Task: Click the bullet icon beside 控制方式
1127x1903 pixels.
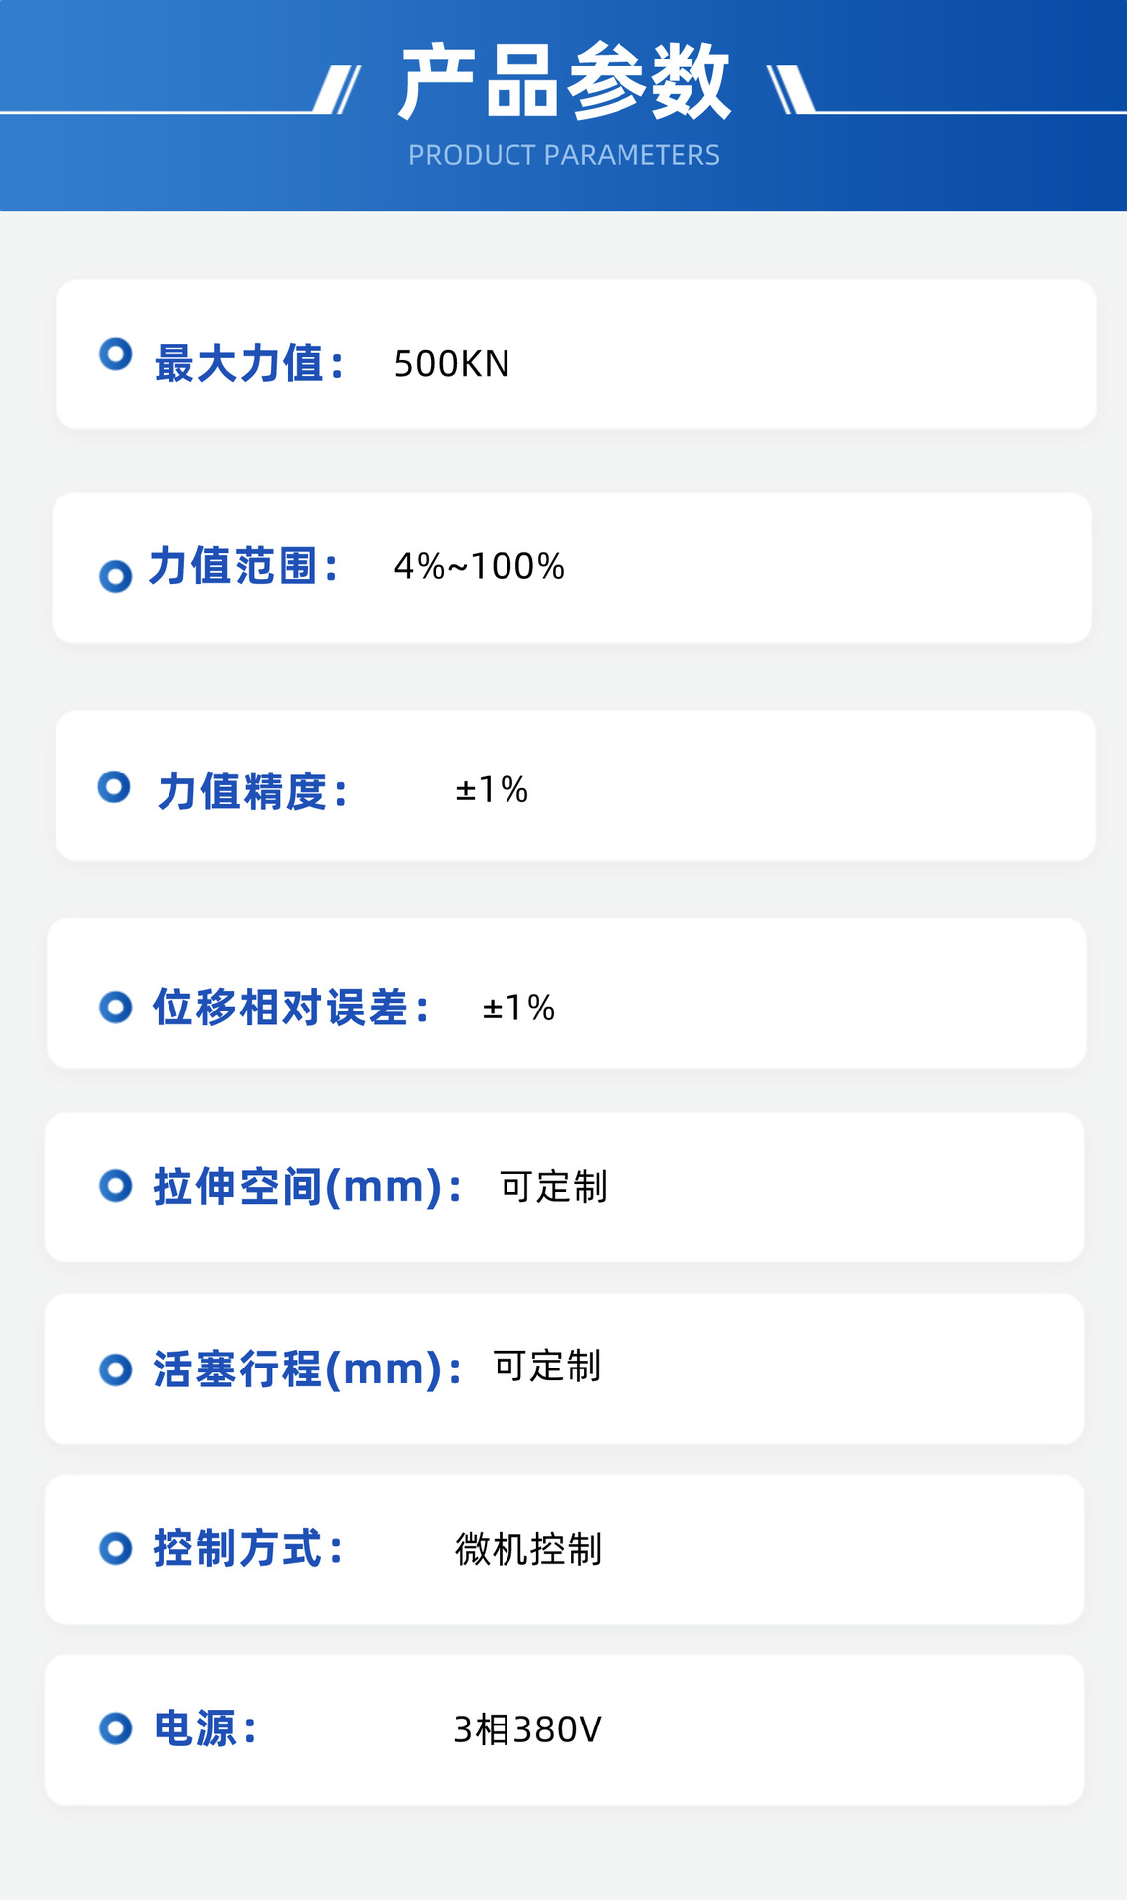Action: [x=116, y=1548]
